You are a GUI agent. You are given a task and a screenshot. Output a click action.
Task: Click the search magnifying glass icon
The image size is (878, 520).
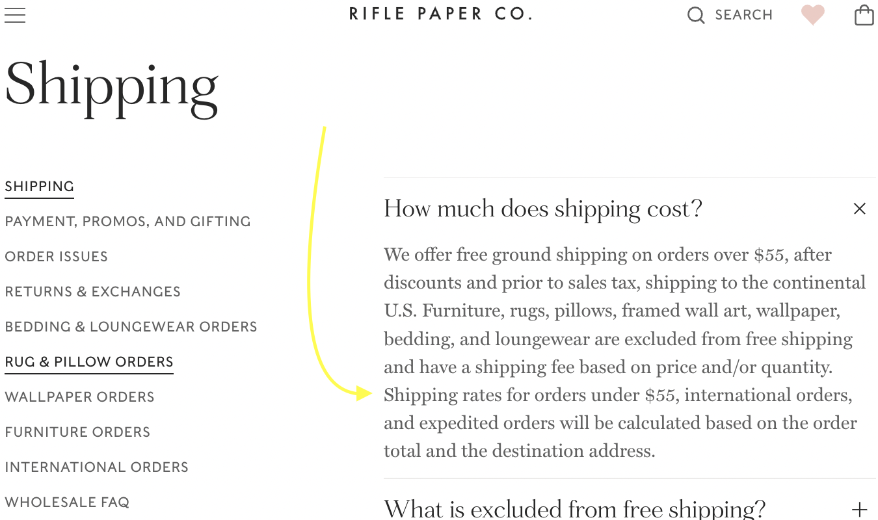click(x=695, y=14)
